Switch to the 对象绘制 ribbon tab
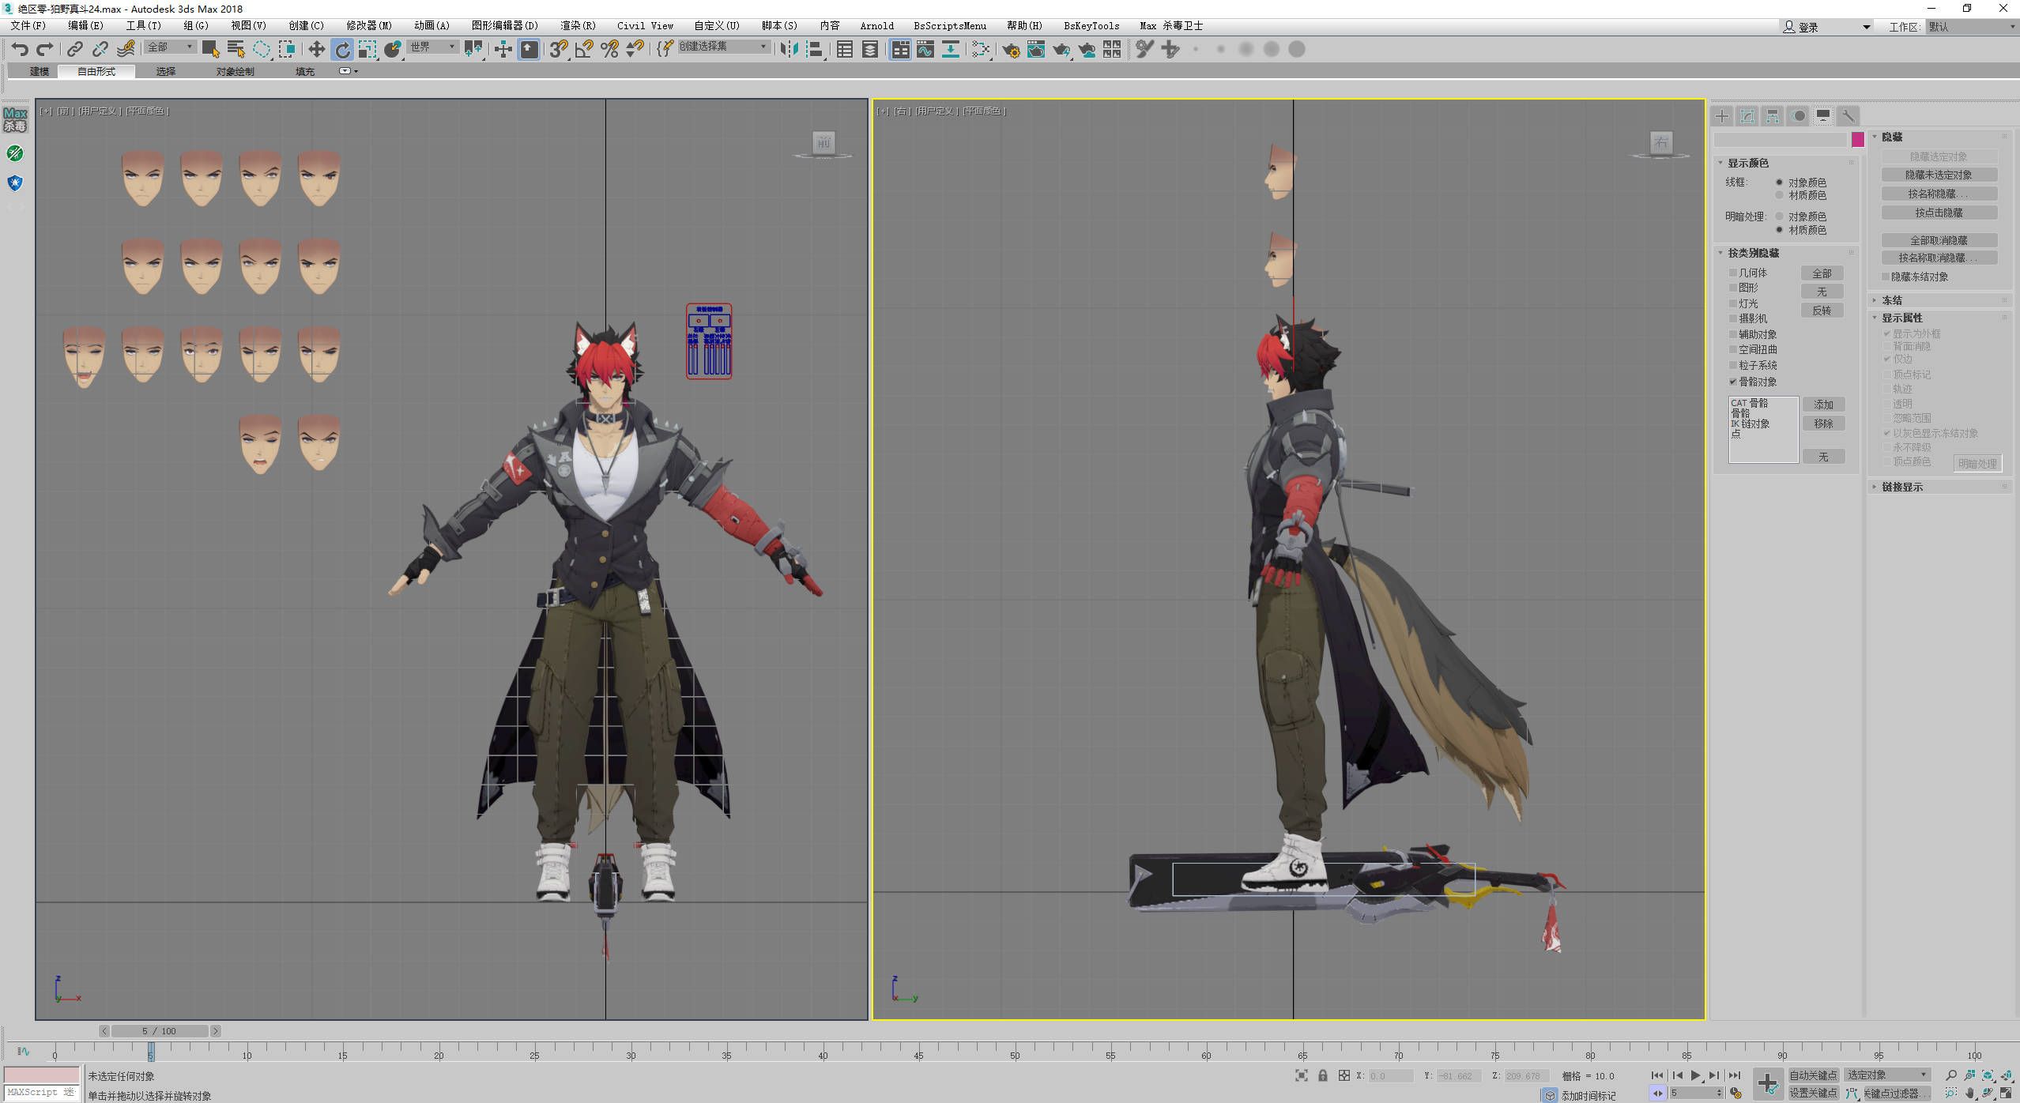The image size is (2020, 1103). tap(235, 71)
